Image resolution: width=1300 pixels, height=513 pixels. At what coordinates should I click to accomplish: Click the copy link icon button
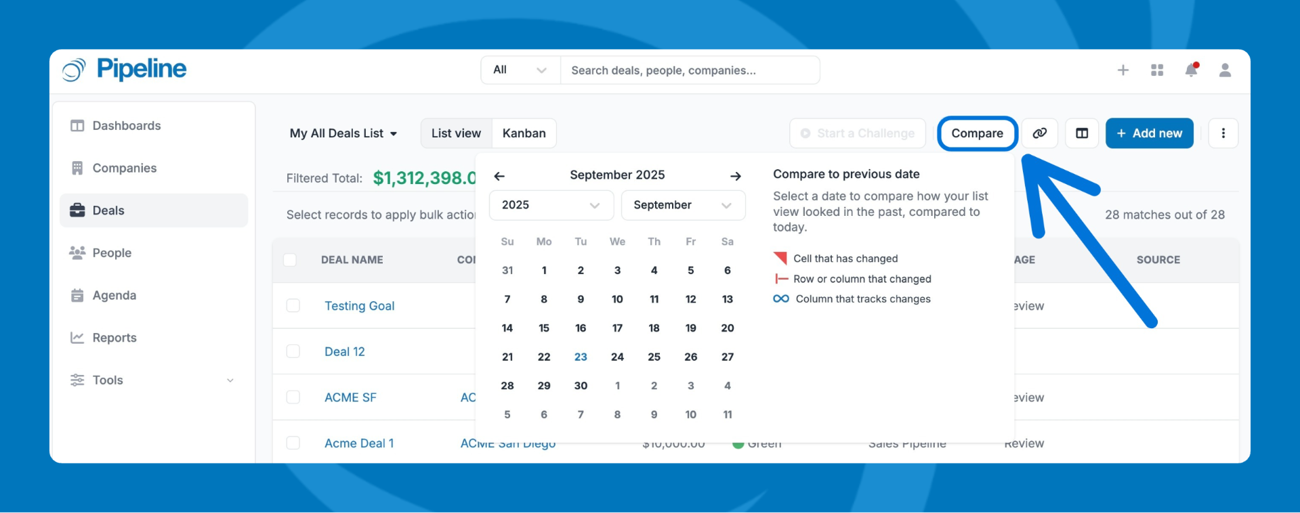tap(1039, 133)
